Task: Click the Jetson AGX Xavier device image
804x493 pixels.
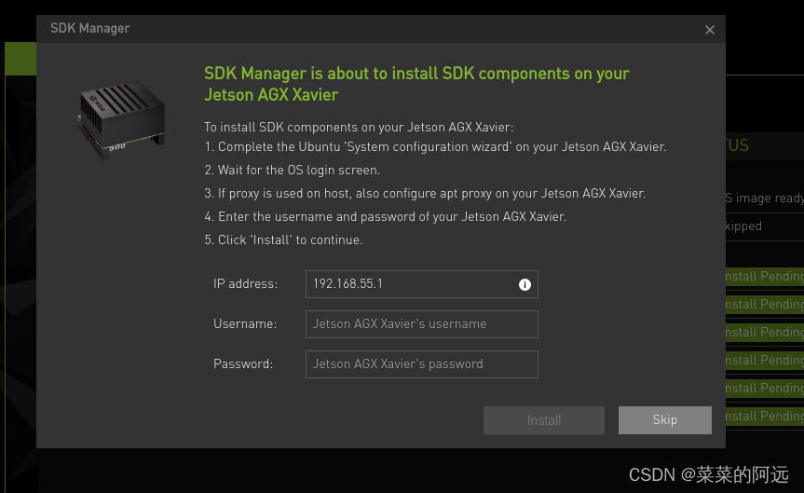Action: (121, 120)
